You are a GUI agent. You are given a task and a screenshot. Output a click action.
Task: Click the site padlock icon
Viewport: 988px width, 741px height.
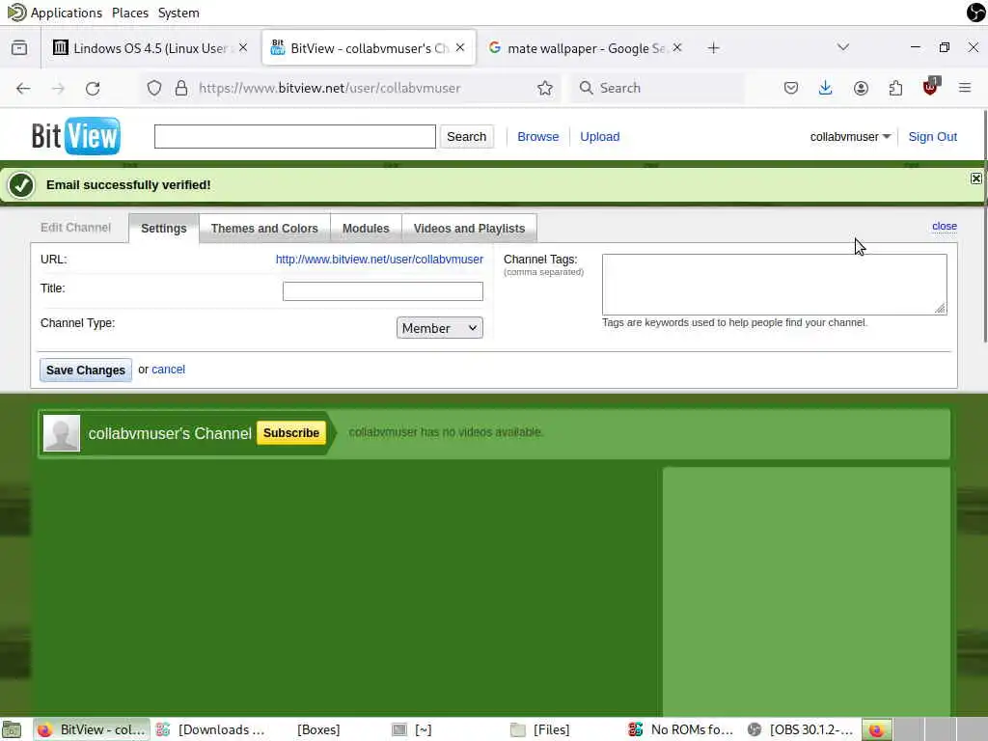(181, 88)
